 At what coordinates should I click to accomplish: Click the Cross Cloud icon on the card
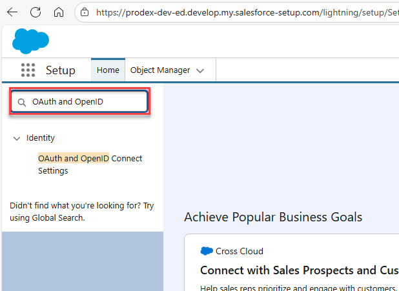coord(207,251)
